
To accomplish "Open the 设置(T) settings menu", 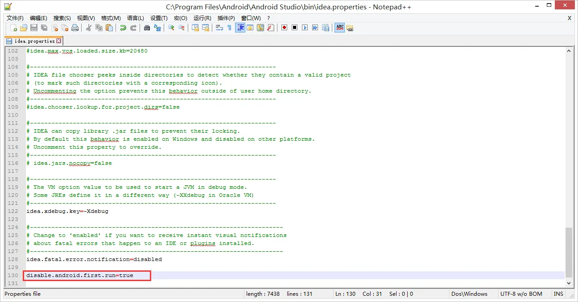I will tap(159, 18).
